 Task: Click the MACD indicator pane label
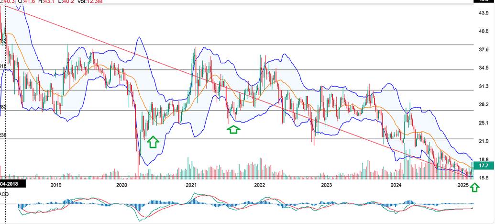click(5, 194)
